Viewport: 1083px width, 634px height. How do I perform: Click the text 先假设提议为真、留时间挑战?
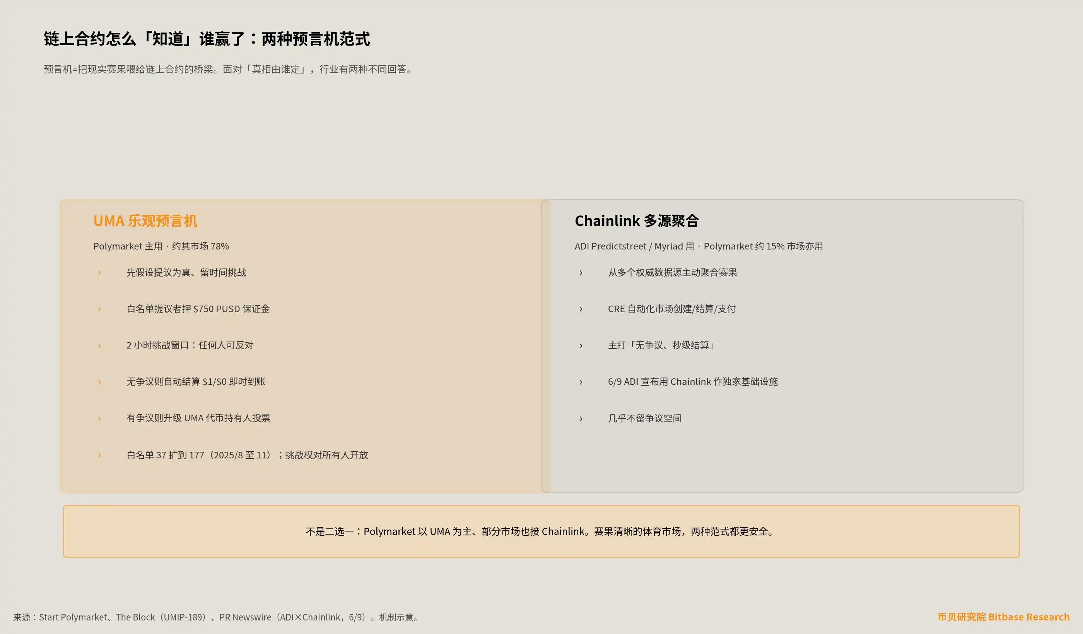pos(186,272)
